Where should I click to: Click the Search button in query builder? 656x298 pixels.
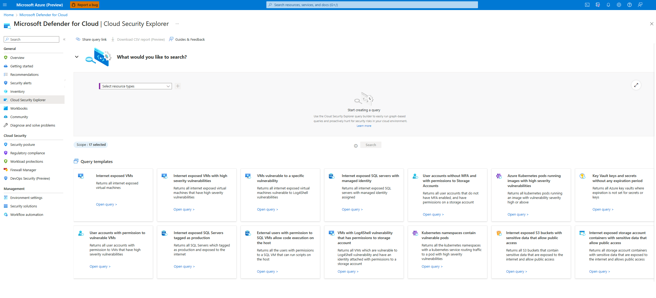click(370, 145)
